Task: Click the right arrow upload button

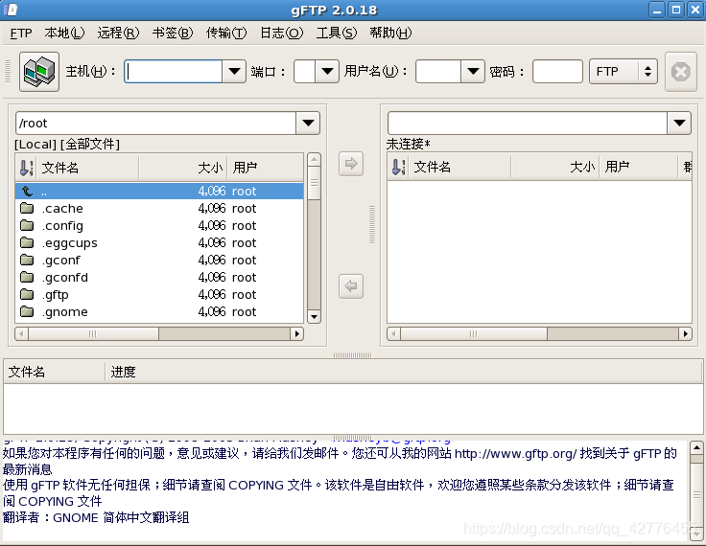Action: 351,163
